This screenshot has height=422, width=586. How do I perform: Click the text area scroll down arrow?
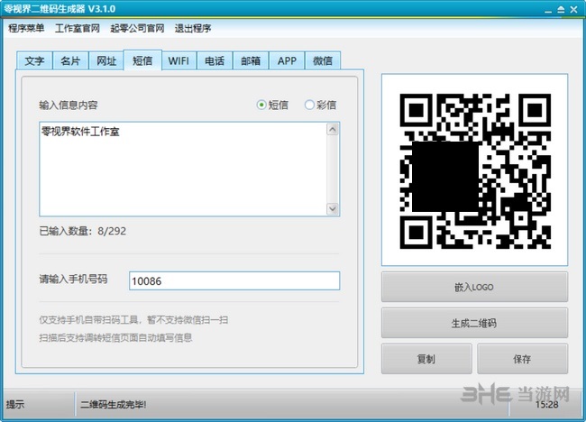[x=333, y=208]
